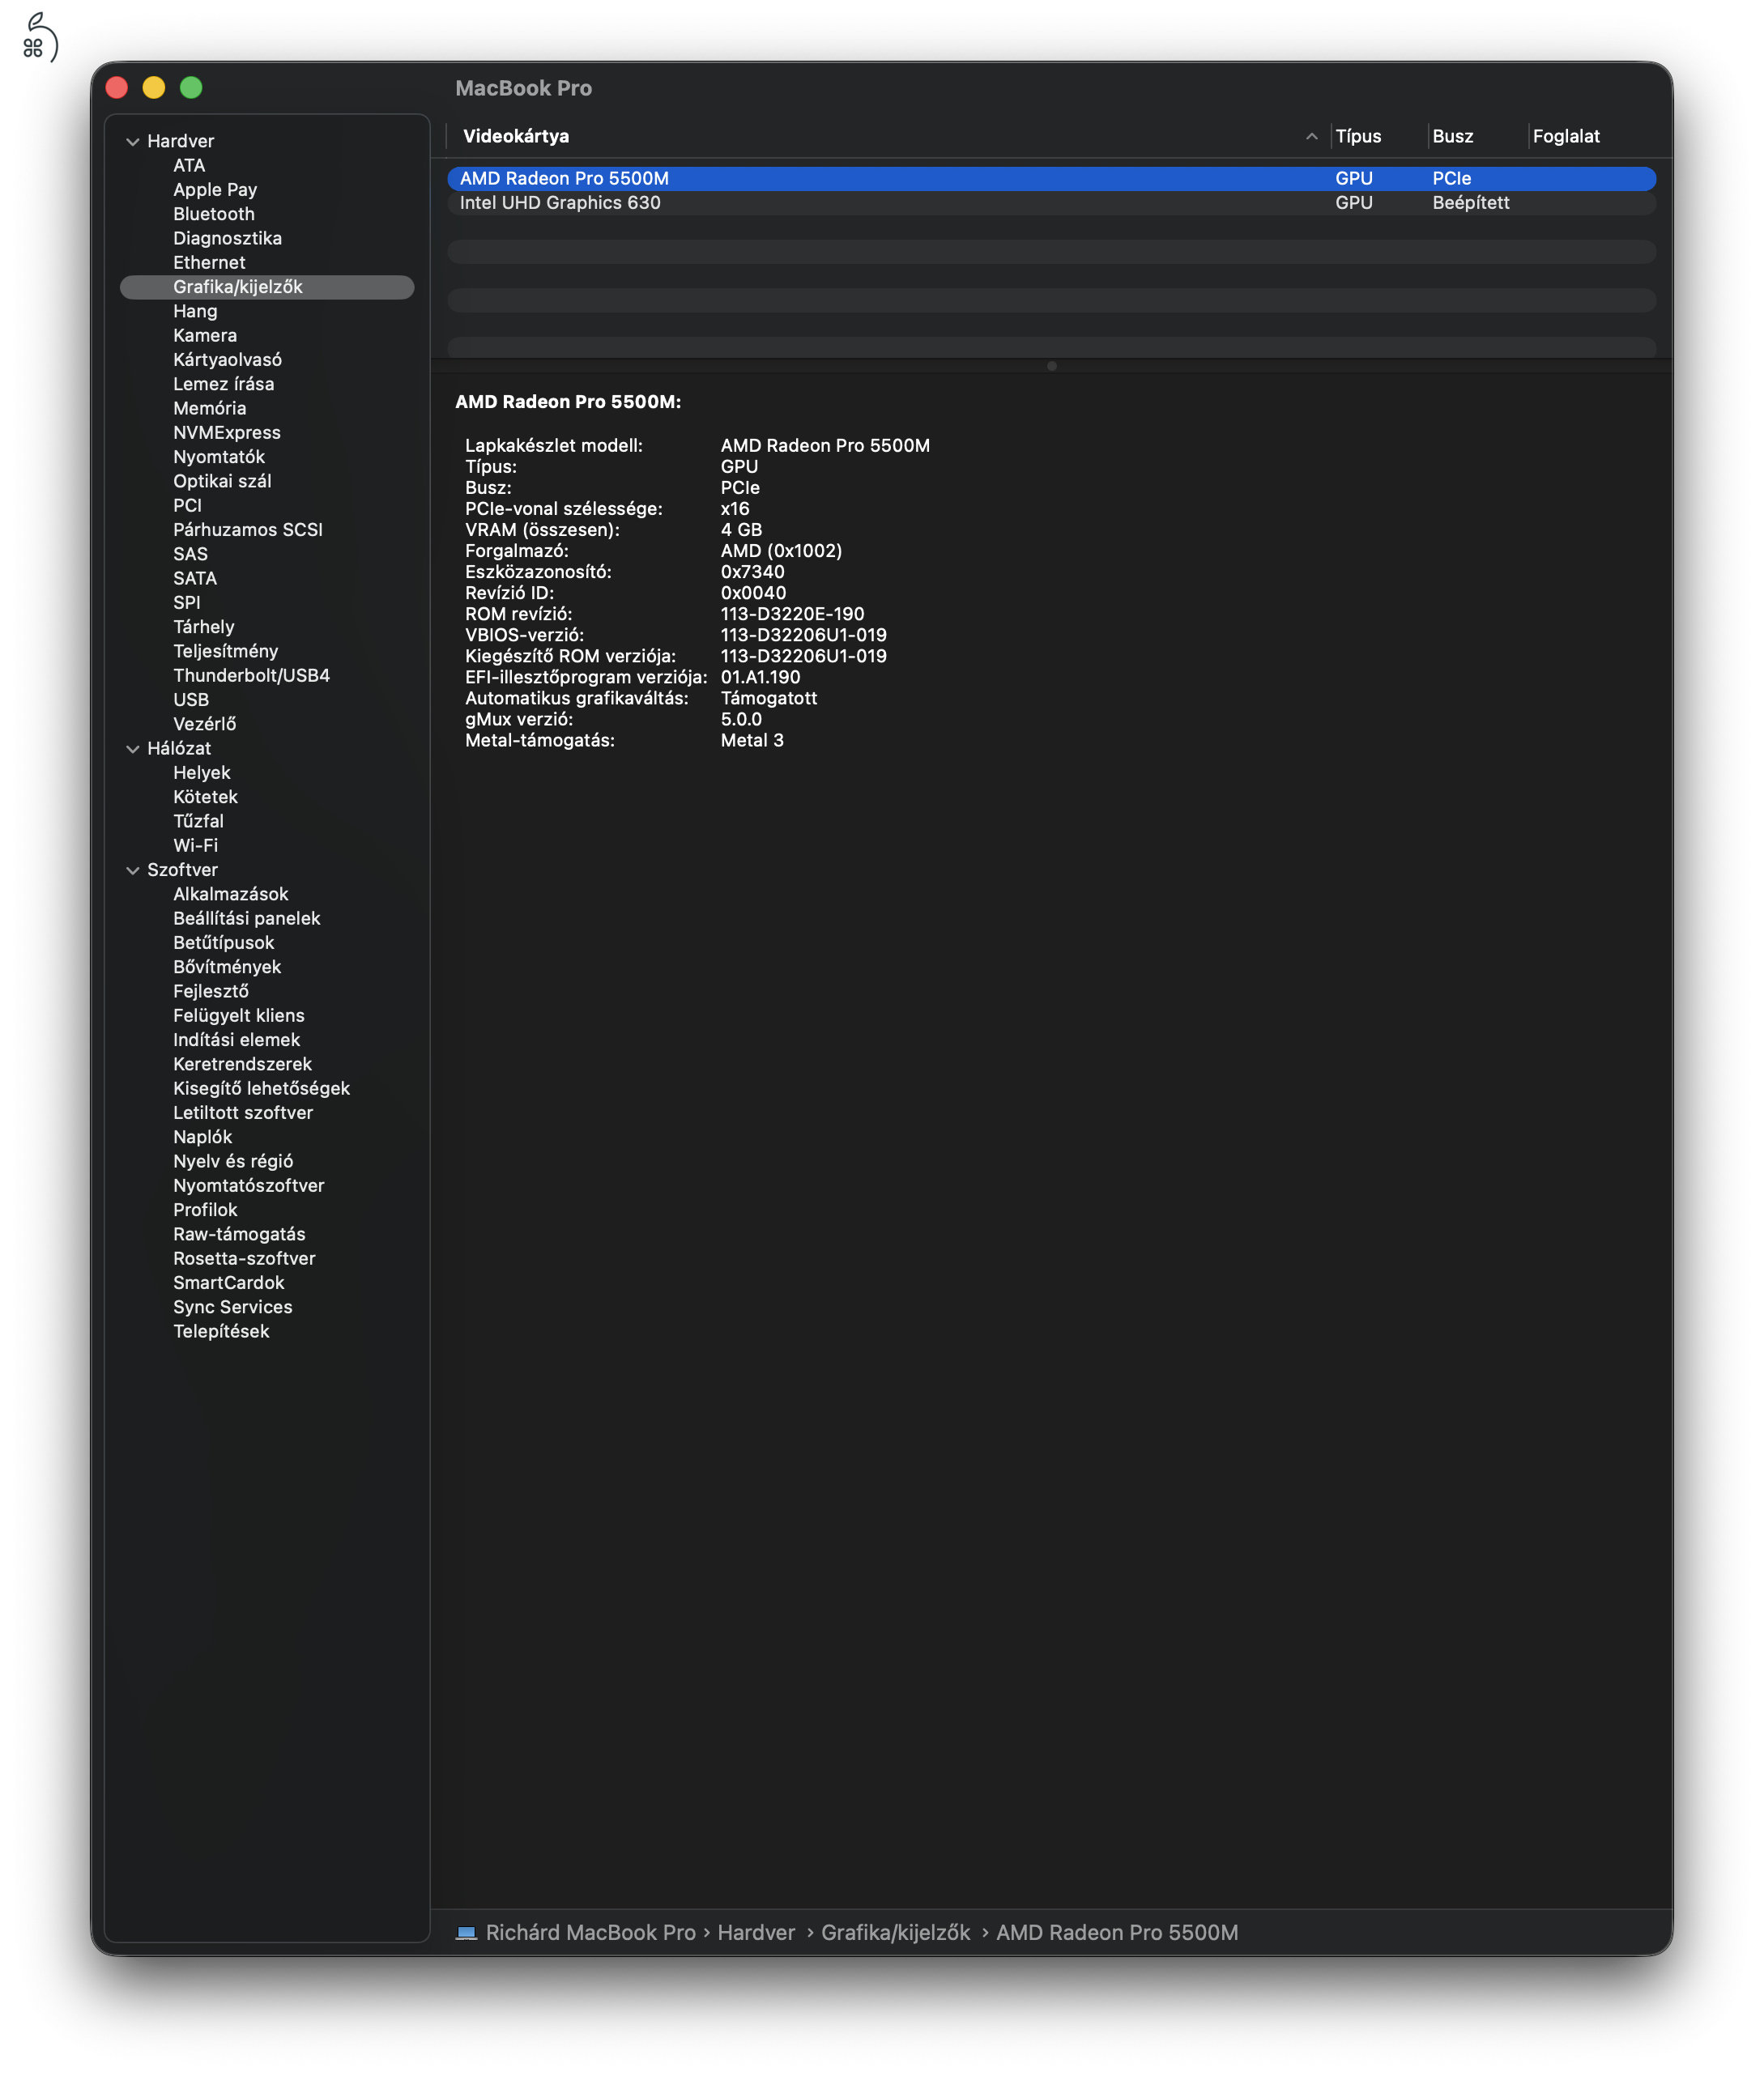The height and width of the screenshot is (2076, 1764).
Task: Click the laptop icon in path bar
Action: [466, 1932]
